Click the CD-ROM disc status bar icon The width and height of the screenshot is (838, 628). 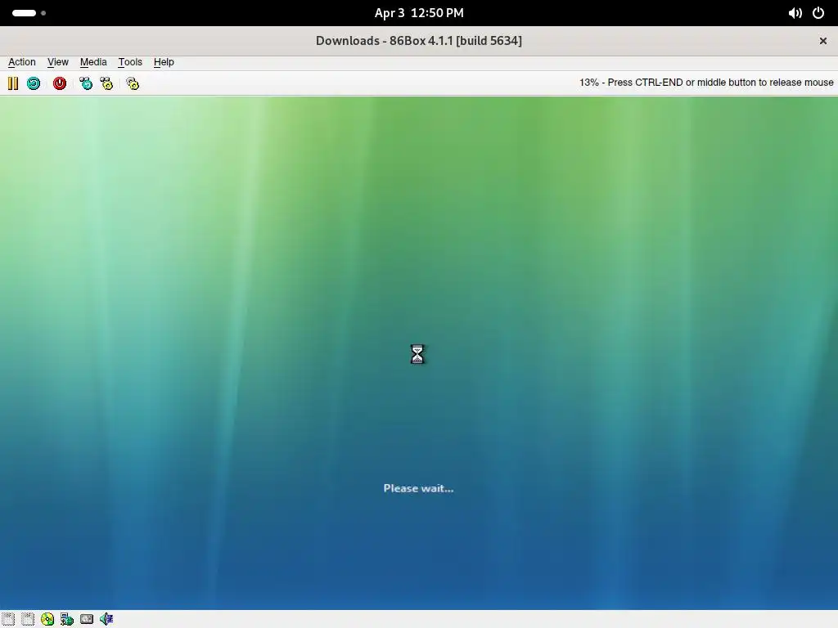[x=47, y=619]
